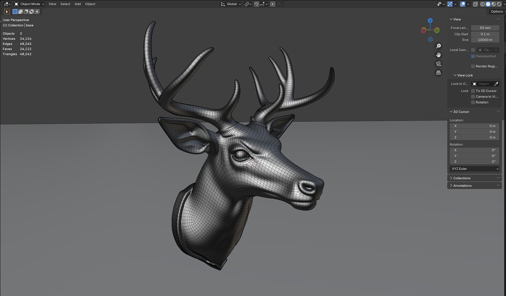Switch to rendered viewport shading
The image size is (506, 296).
tap(499, 4)
